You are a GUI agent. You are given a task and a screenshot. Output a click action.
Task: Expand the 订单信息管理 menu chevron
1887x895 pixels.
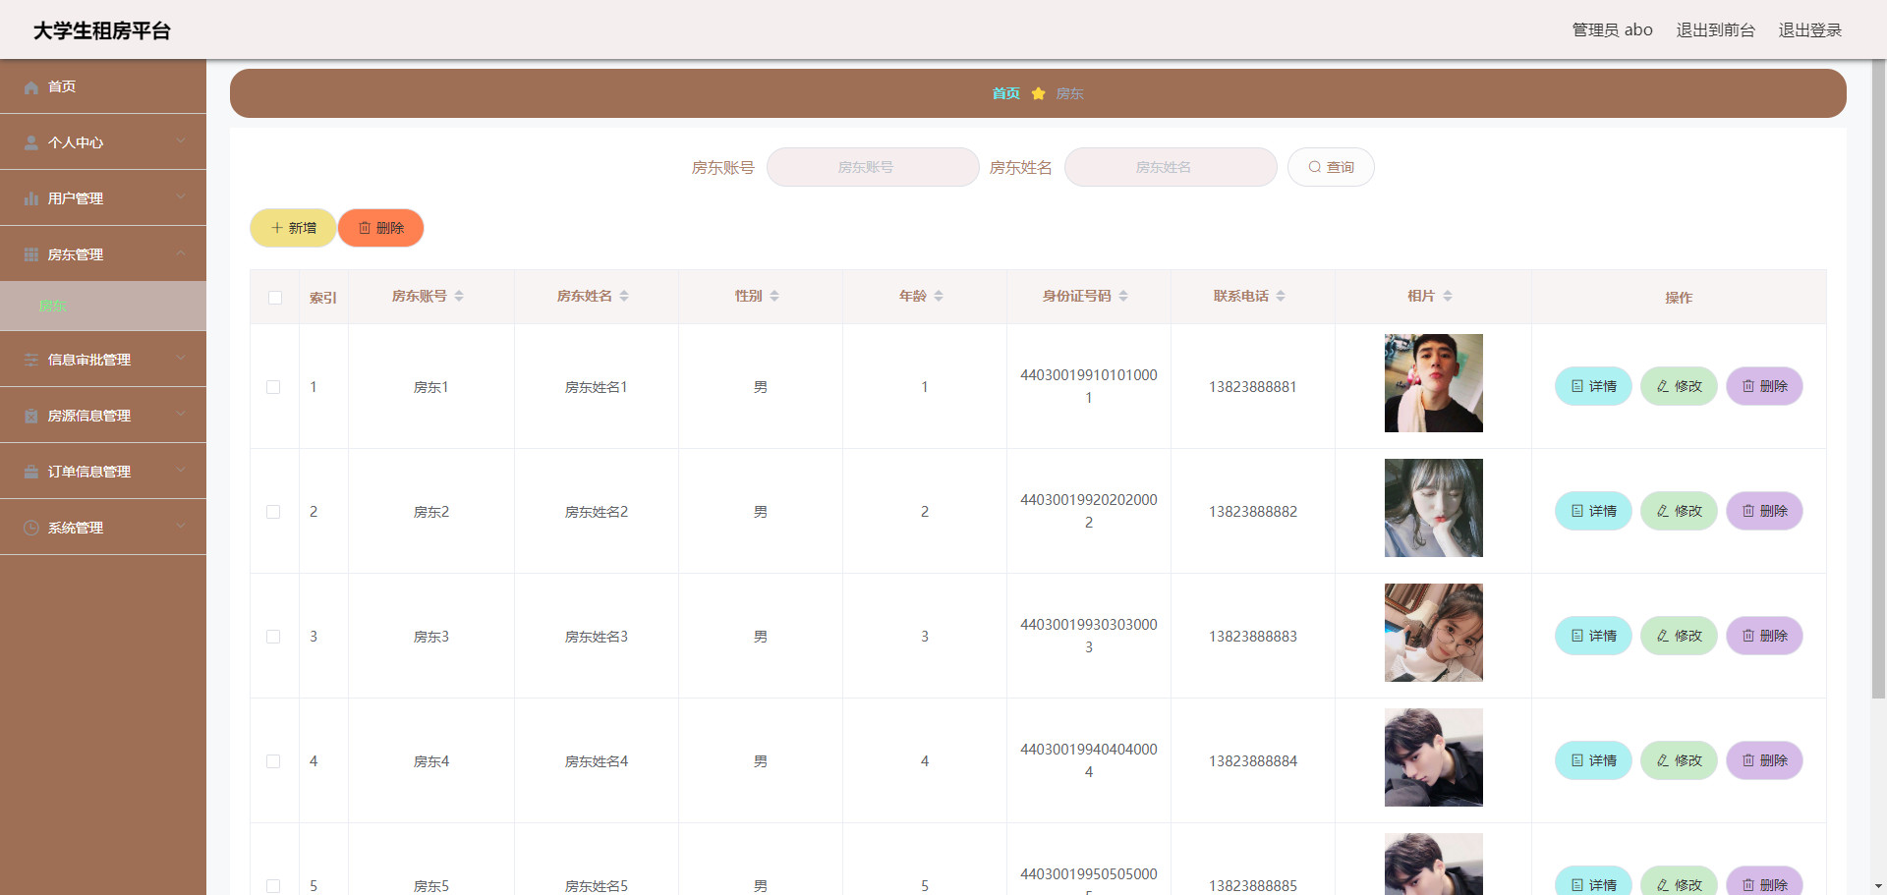coord(181,471)
